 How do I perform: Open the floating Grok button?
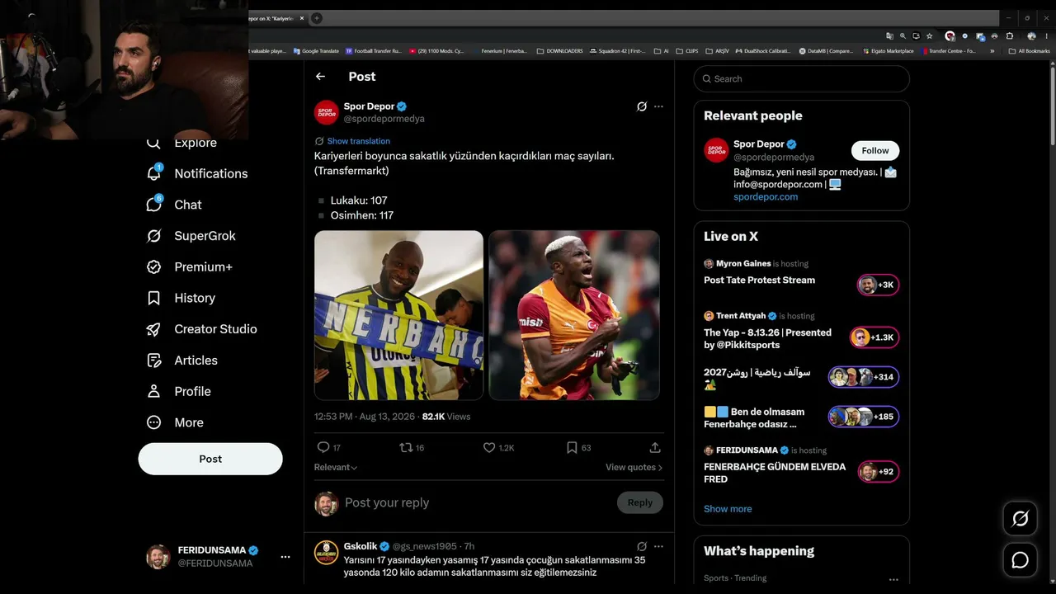pos(1021,518)
